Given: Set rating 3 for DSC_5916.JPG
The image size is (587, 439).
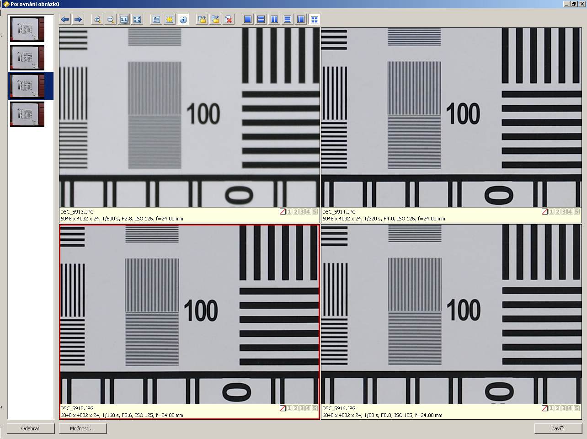Looking at the screenshot, I should [564, 408].
